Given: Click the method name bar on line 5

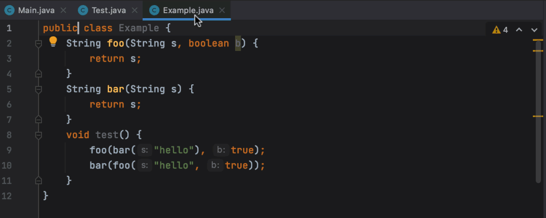Looking at the screenshot, I should point(116,89).
